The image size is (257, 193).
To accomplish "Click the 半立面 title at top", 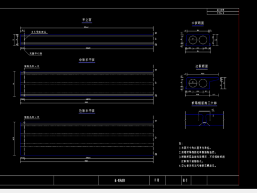I will (87, 20).
